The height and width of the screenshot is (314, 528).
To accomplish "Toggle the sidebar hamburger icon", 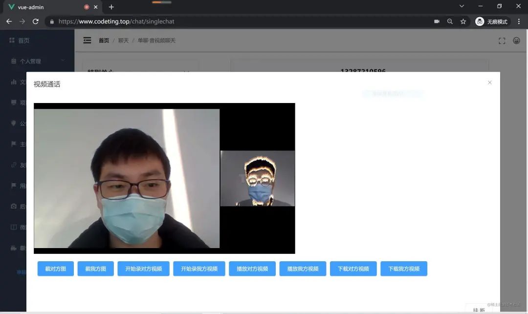I will (x=87, y=41).
